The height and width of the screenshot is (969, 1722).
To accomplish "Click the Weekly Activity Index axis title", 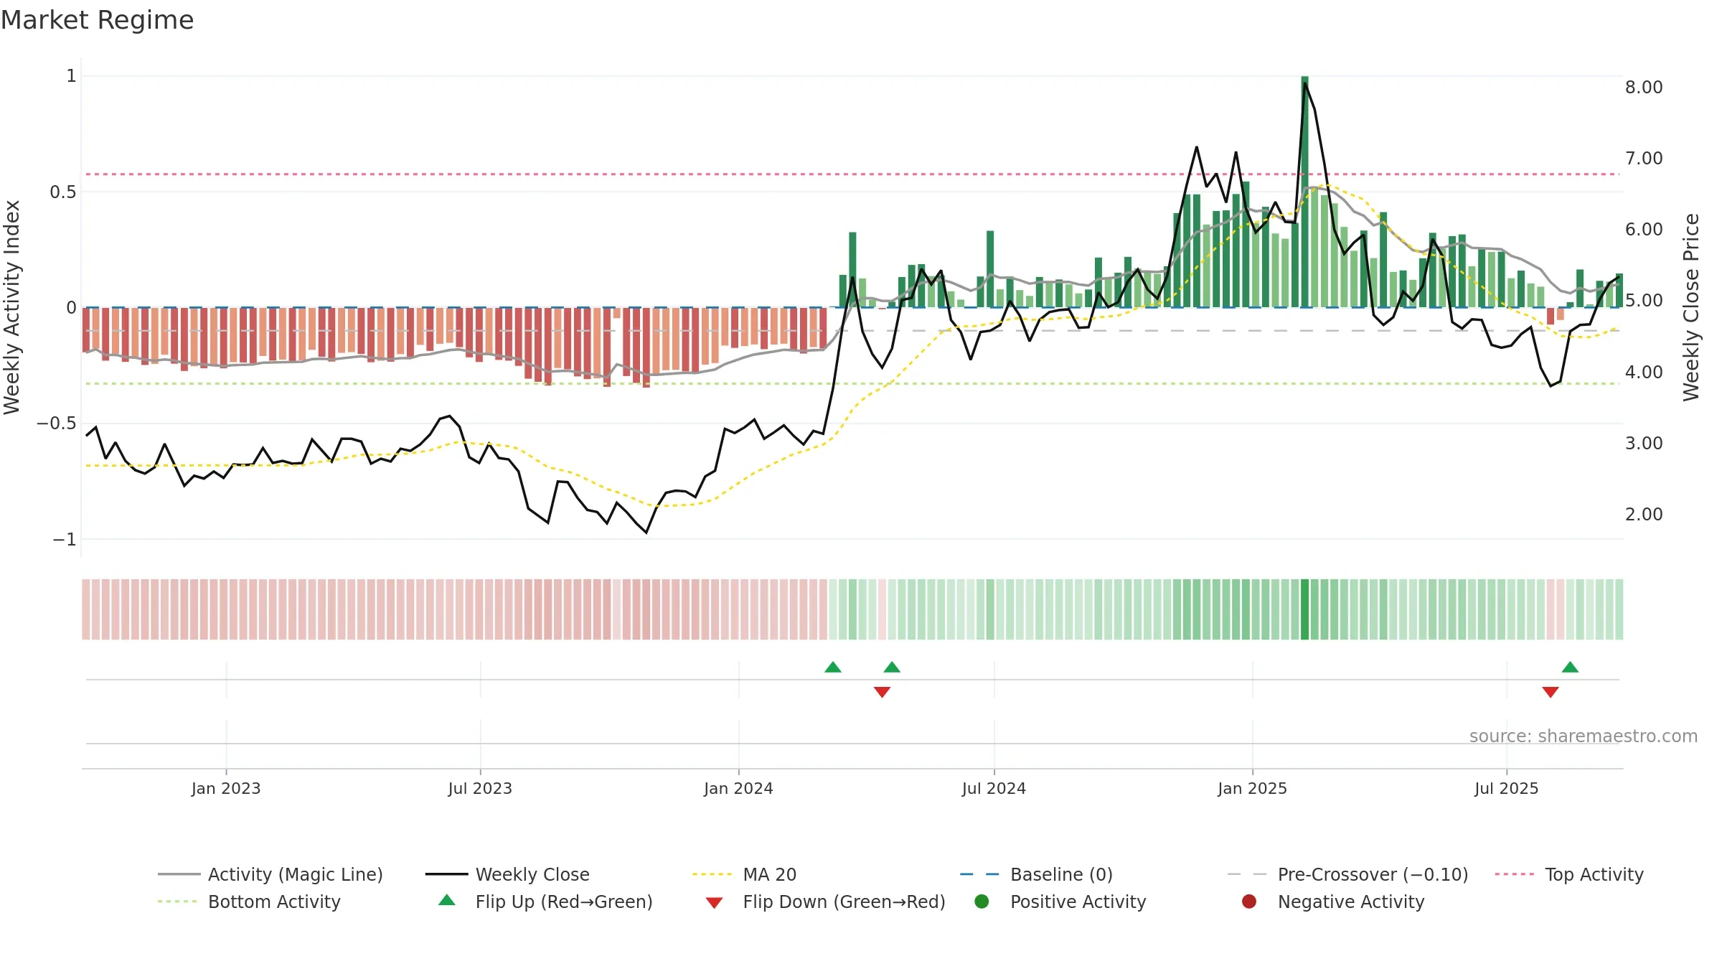I will coord(12,307).
